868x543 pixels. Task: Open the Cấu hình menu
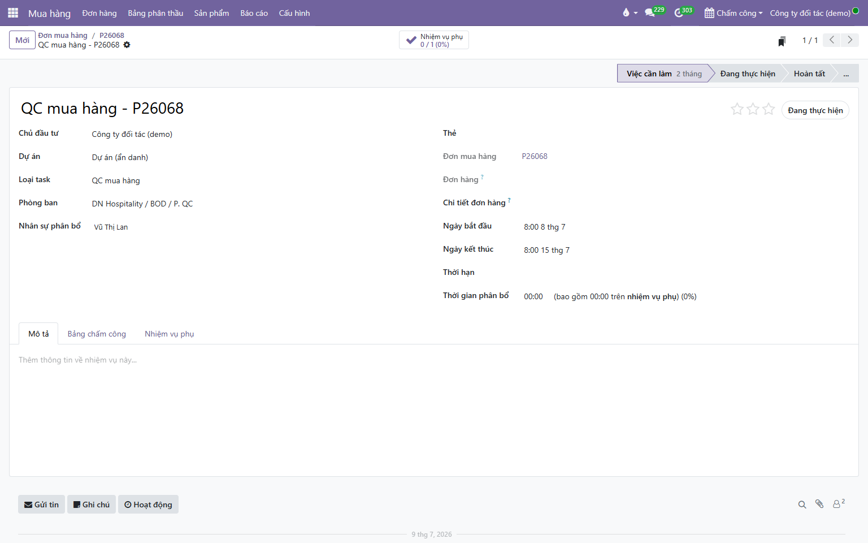pyautogui.click(x=294, y=13)
